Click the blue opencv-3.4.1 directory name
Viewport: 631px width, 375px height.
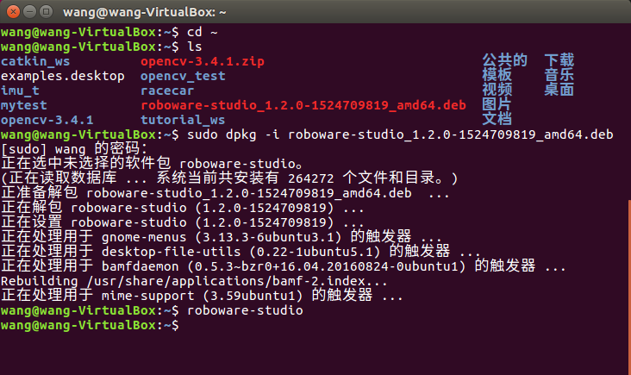click(47, 120)
